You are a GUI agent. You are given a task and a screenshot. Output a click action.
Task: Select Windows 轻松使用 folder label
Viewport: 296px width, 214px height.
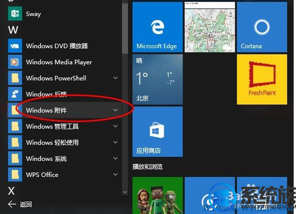point(52,142)
